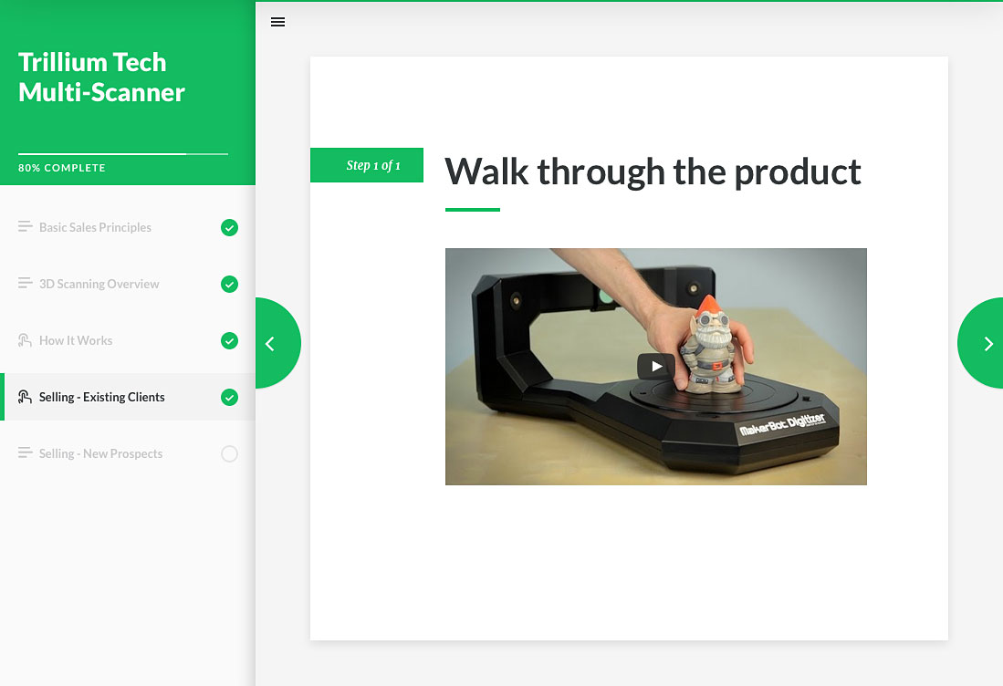Click the Selling - New Prospects lesson icon
This screenshot has width=1003, height=686.
[x=25, y=452]
